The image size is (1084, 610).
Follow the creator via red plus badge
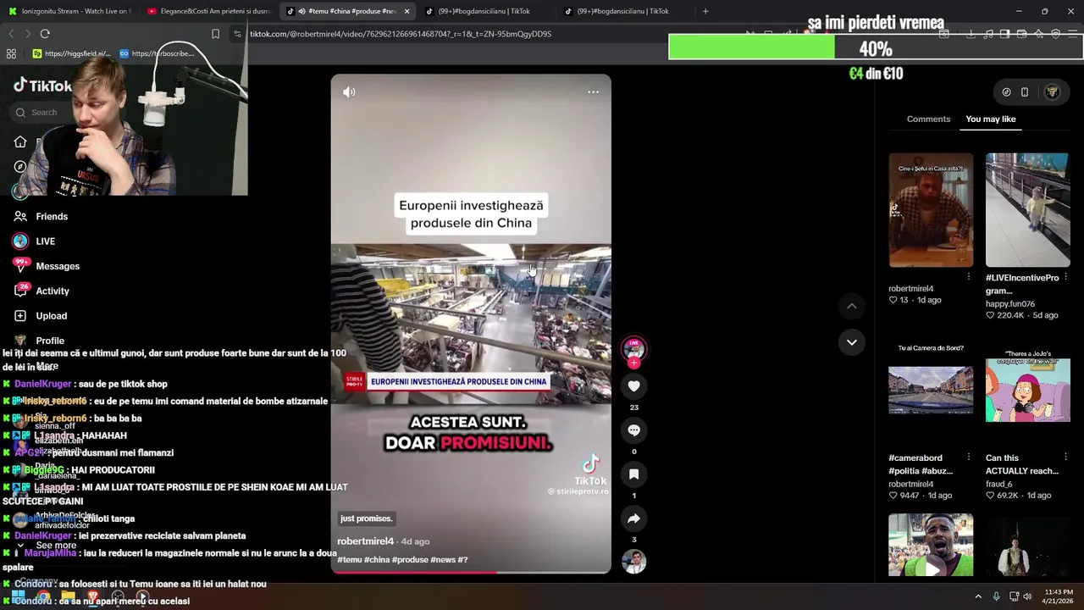(x=633, y=363)
